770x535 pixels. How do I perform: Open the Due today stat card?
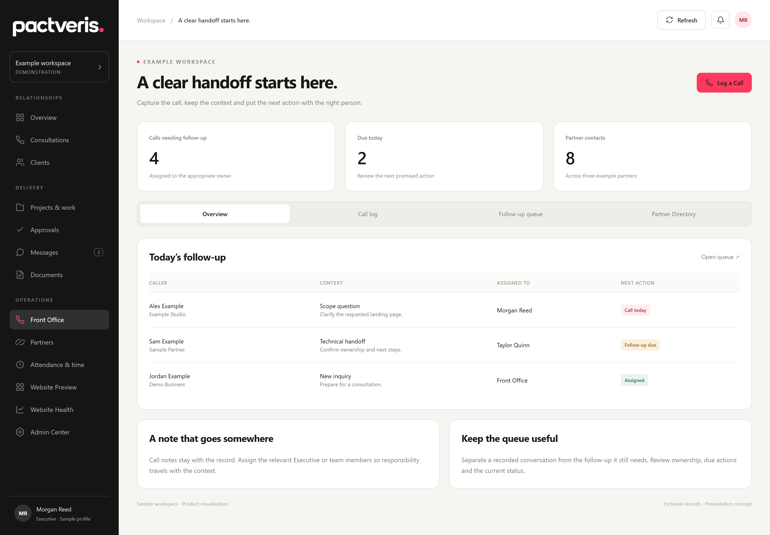[x=444, y=156]
